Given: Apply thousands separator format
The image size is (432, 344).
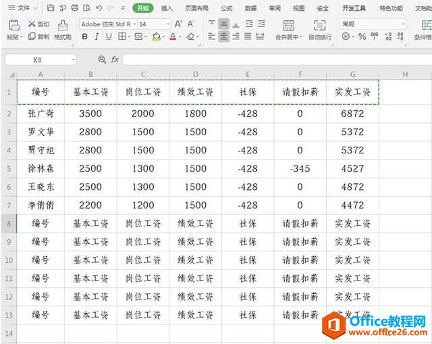Looking at the screenshot, I should click(x=375, y=36).
